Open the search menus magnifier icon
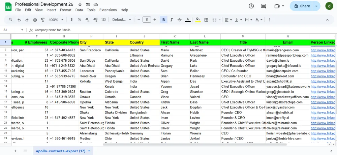The width and height of the screenshot is (337, 155). (10, 20)
